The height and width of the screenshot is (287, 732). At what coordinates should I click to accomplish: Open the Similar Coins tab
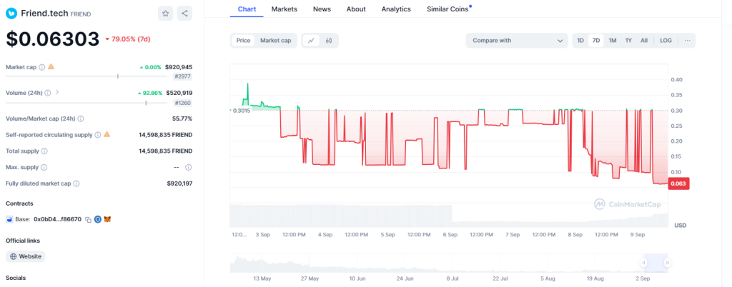[447, 9]
